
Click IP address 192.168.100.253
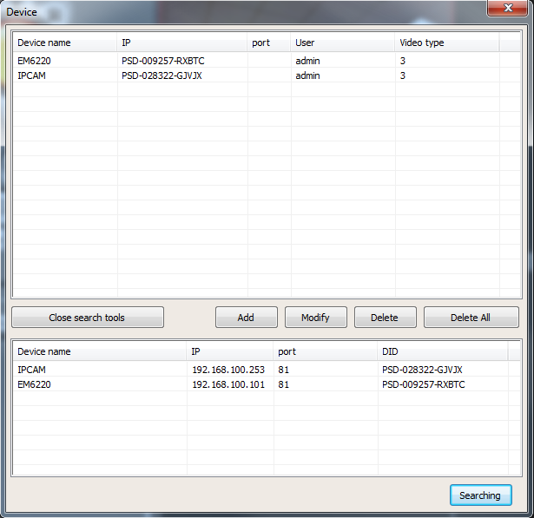click(228, 370)
